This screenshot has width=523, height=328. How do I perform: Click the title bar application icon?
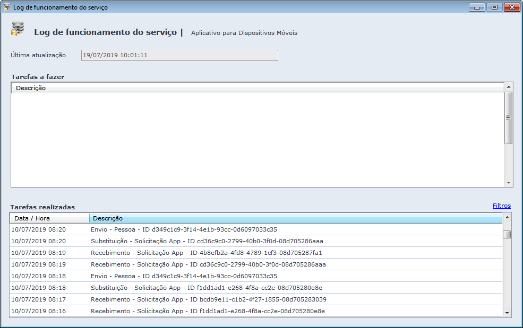click(x=7, y=7)
